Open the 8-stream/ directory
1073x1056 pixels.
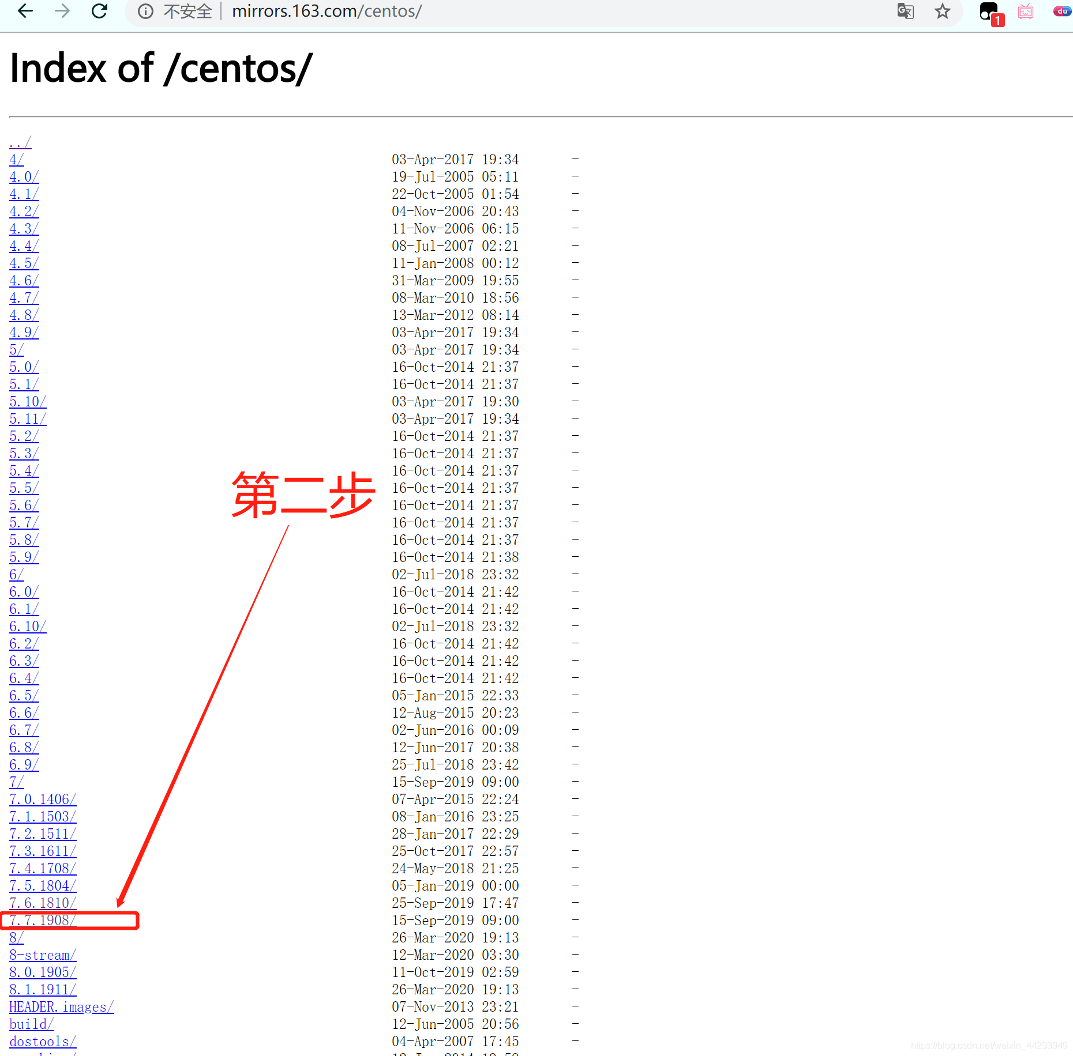[43, 955]
